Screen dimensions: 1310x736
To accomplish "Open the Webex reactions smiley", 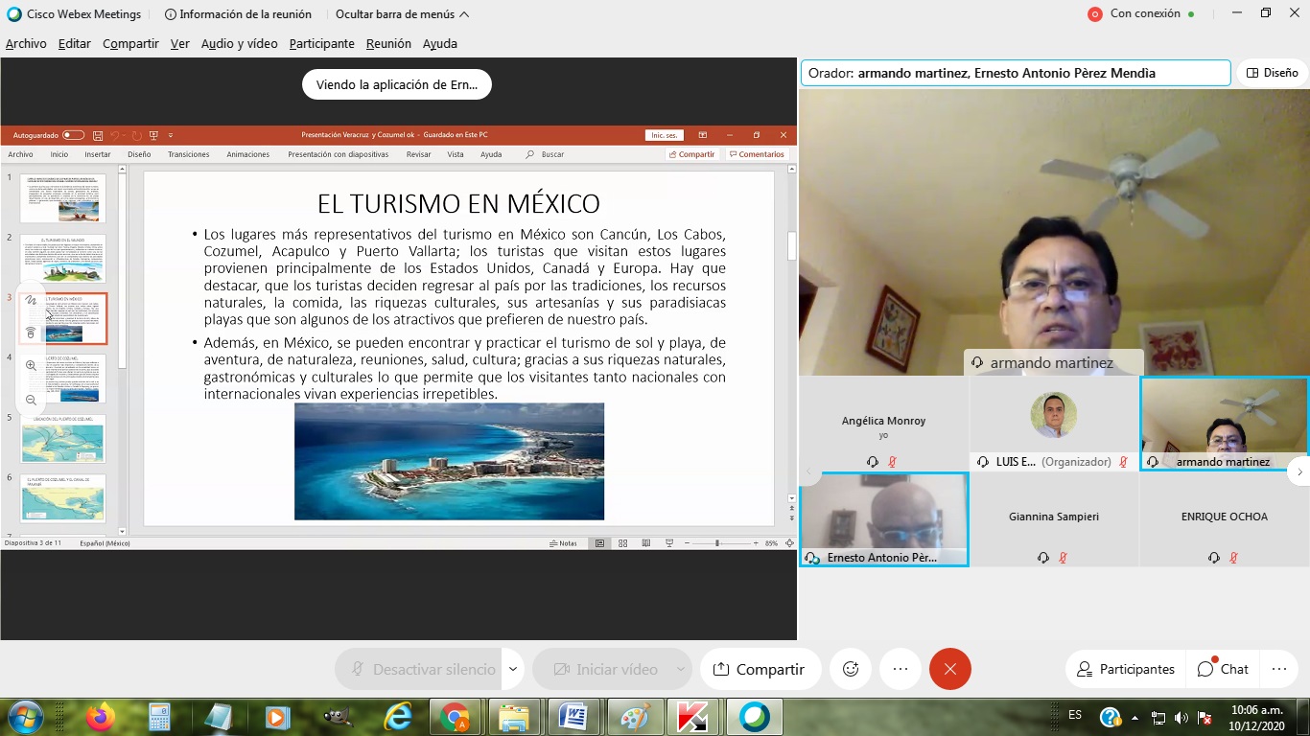I will point(851,669).
